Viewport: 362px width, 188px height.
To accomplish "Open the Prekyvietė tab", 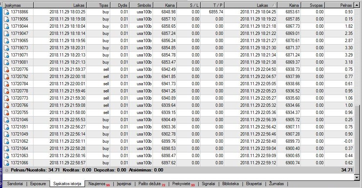I will tap(183, 184).
